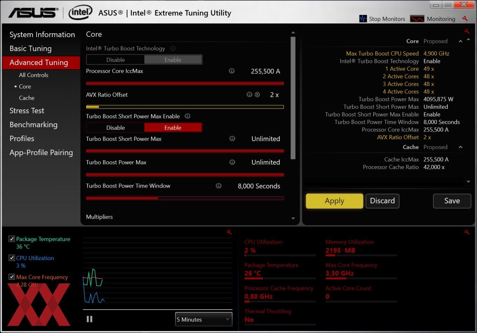This screenshot has height=333, width=477.
Task: Toggle the Max Core Frequency checkbox
Action: click(12, 277)
